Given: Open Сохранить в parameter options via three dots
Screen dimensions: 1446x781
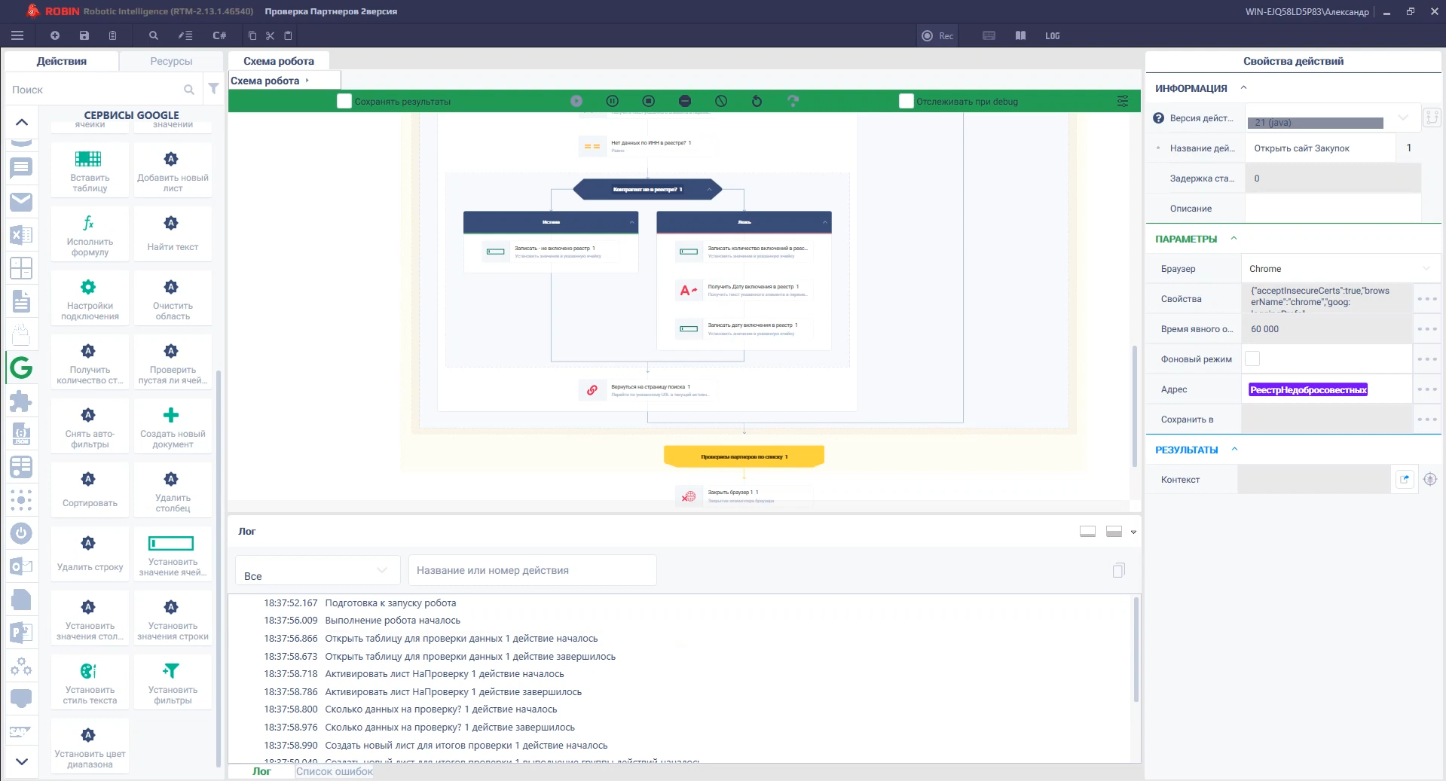Looking at the screenshot, I should point(1426,419).
